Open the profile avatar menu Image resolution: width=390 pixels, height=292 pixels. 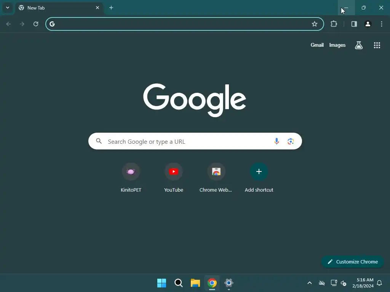pos(368,24)
